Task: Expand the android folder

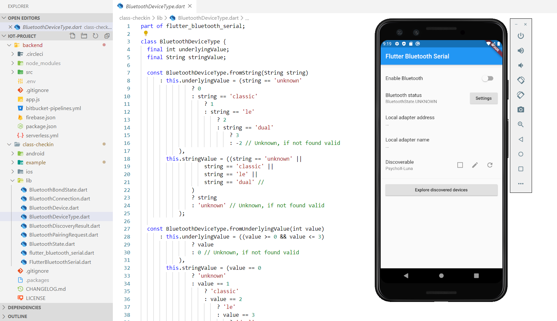Action: [13, 153]
